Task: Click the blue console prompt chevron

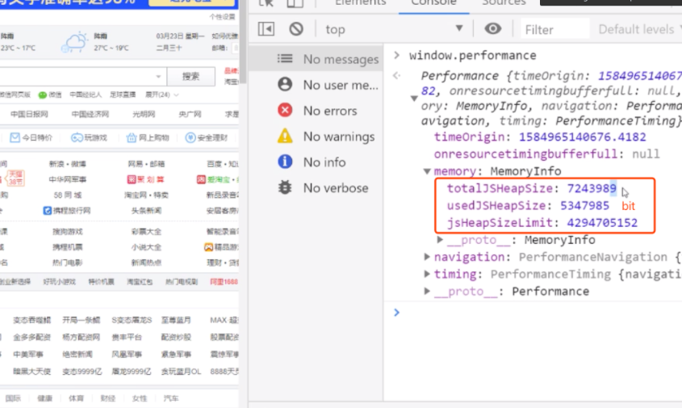Action: coord(396,312)
